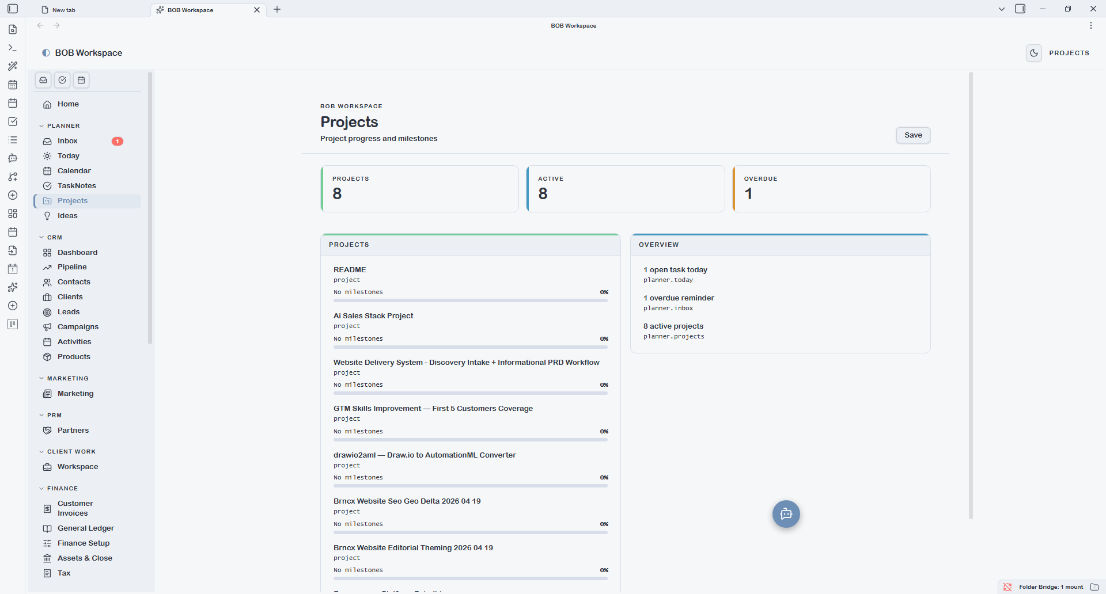Open the bot assistant ribbon icon

13,158
